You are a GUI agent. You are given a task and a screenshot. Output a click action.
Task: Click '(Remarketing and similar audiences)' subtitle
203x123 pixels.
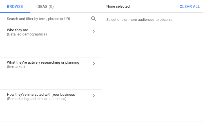pos(37,99)
